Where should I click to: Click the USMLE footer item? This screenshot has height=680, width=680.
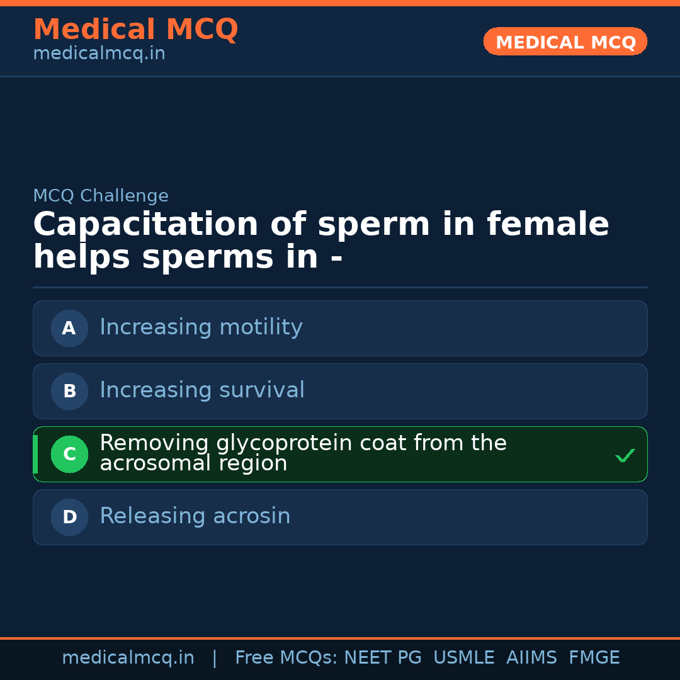(463, 658)
